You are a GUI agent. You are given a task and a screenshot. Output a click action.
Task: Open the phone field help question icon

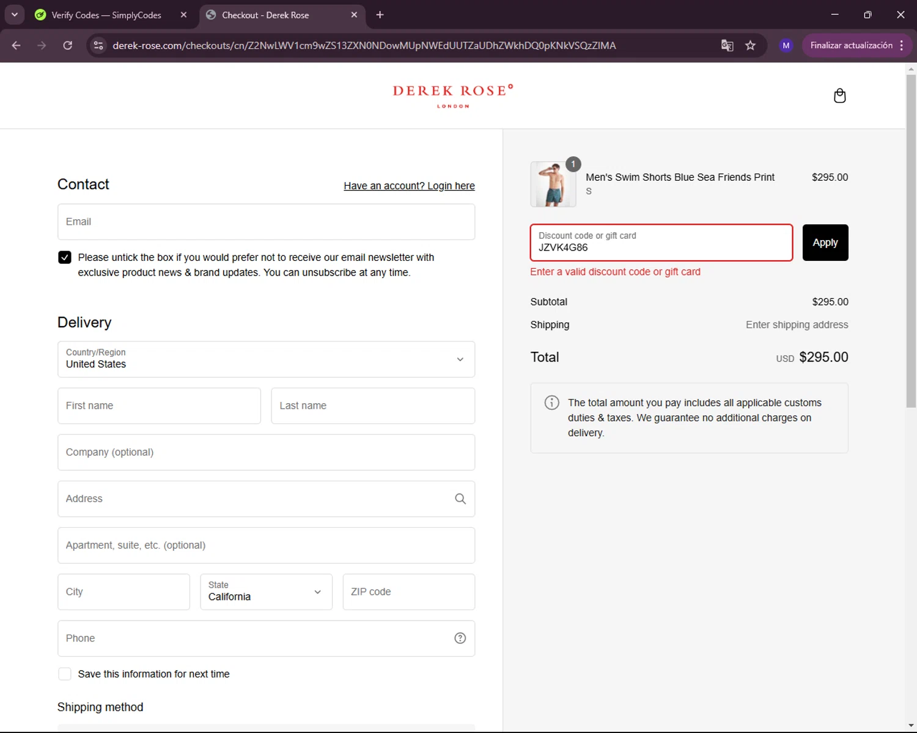460,638
